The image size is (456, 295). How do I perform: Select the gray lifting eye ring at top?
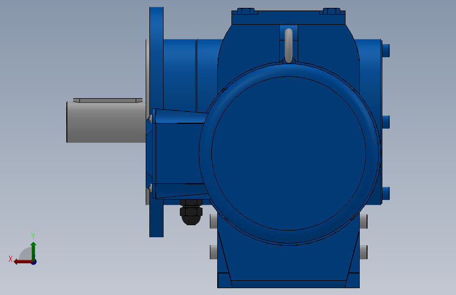pos(289,46)
